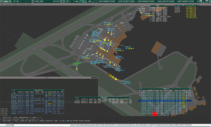Click the 060 value in toolbar
Image resolution: width=211 pixels, height=127 pixels.
click(90, 1)
